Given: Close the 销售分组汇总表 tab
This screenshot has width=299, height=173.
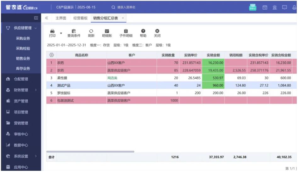Looking at the screenshot, I should pyautogui.click(x=123, y=18).
